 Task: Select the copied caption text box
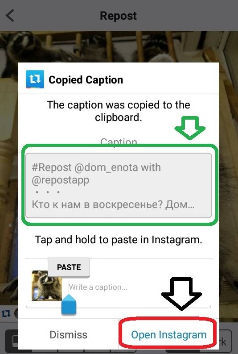pyautogui.click(x=119, y=185)
